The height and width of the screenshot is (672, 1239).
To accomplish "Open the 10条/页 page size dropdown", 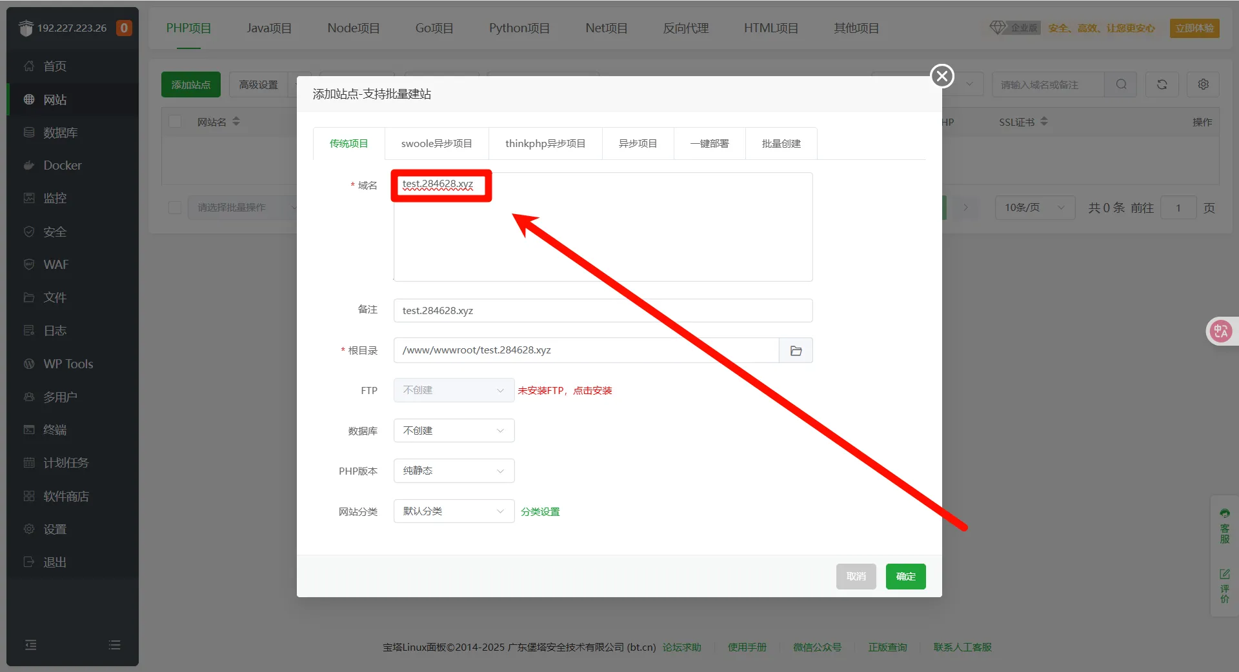I will pyautogui.click(x=1034, y=208).
